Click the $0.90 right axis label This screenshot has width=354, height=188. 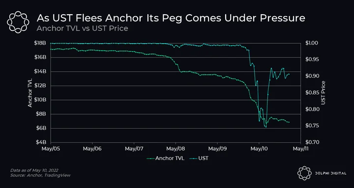(x=311, y=76)
